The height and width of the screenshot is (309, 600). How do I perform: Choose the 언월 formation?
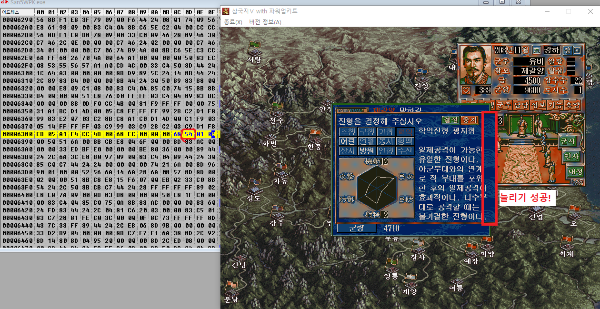click(x=366, y=141)
